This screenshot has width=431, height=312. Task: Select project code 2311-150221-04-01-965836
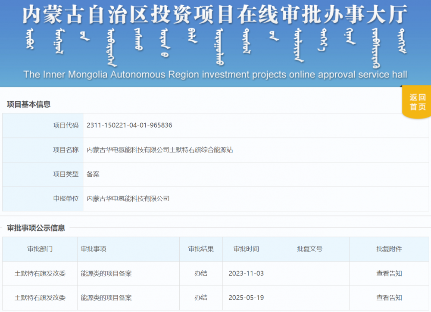[x=129, y=125]
